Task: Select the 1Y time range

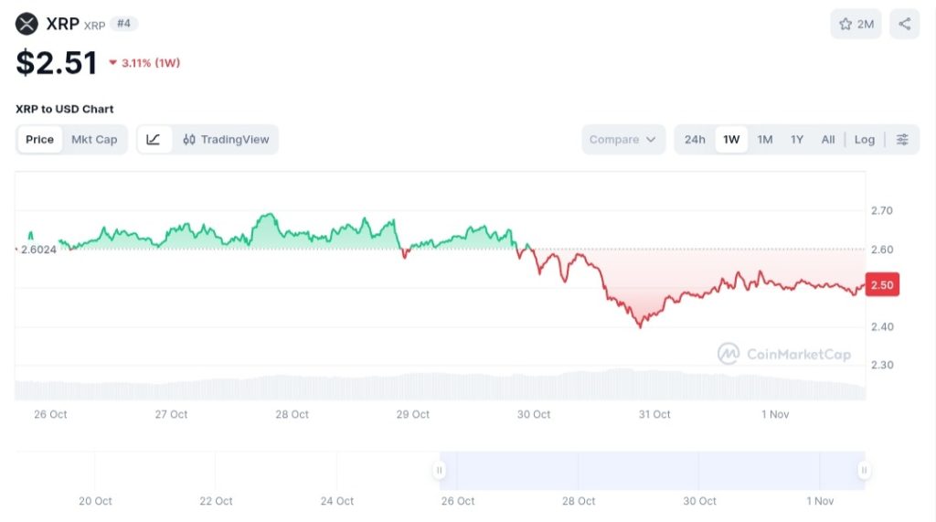Action: tap(797, 140)
